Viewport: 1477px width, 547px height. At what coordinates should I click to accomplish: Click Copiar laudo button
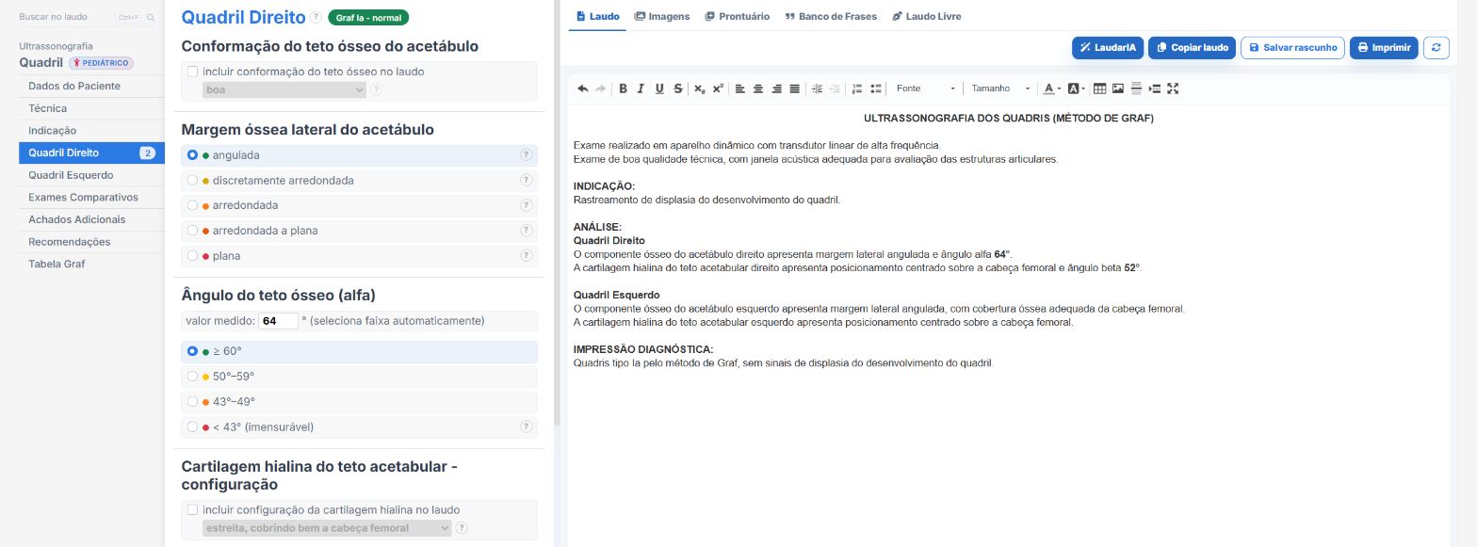(x=1192, y=48)
